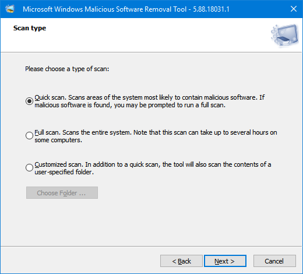Screen dimensions: 303x274
Task: Click the disabled Choose Folder button
Action: (x=62, y=193)
